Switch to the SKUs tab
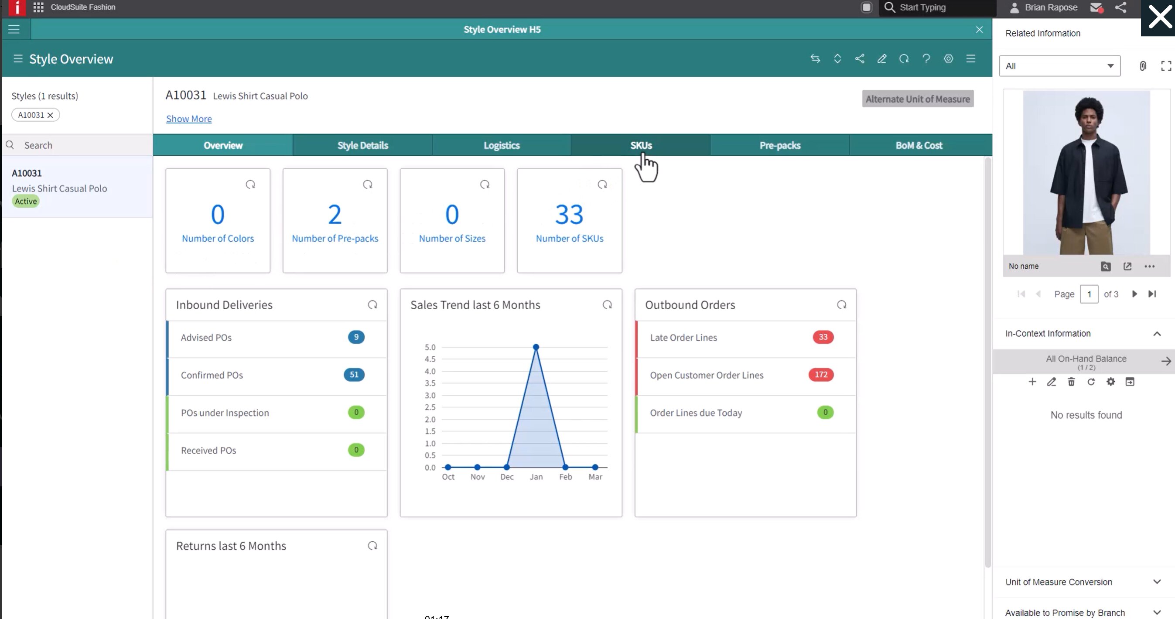The width and height of the screenshot is (1175, 619). (640, 146)
